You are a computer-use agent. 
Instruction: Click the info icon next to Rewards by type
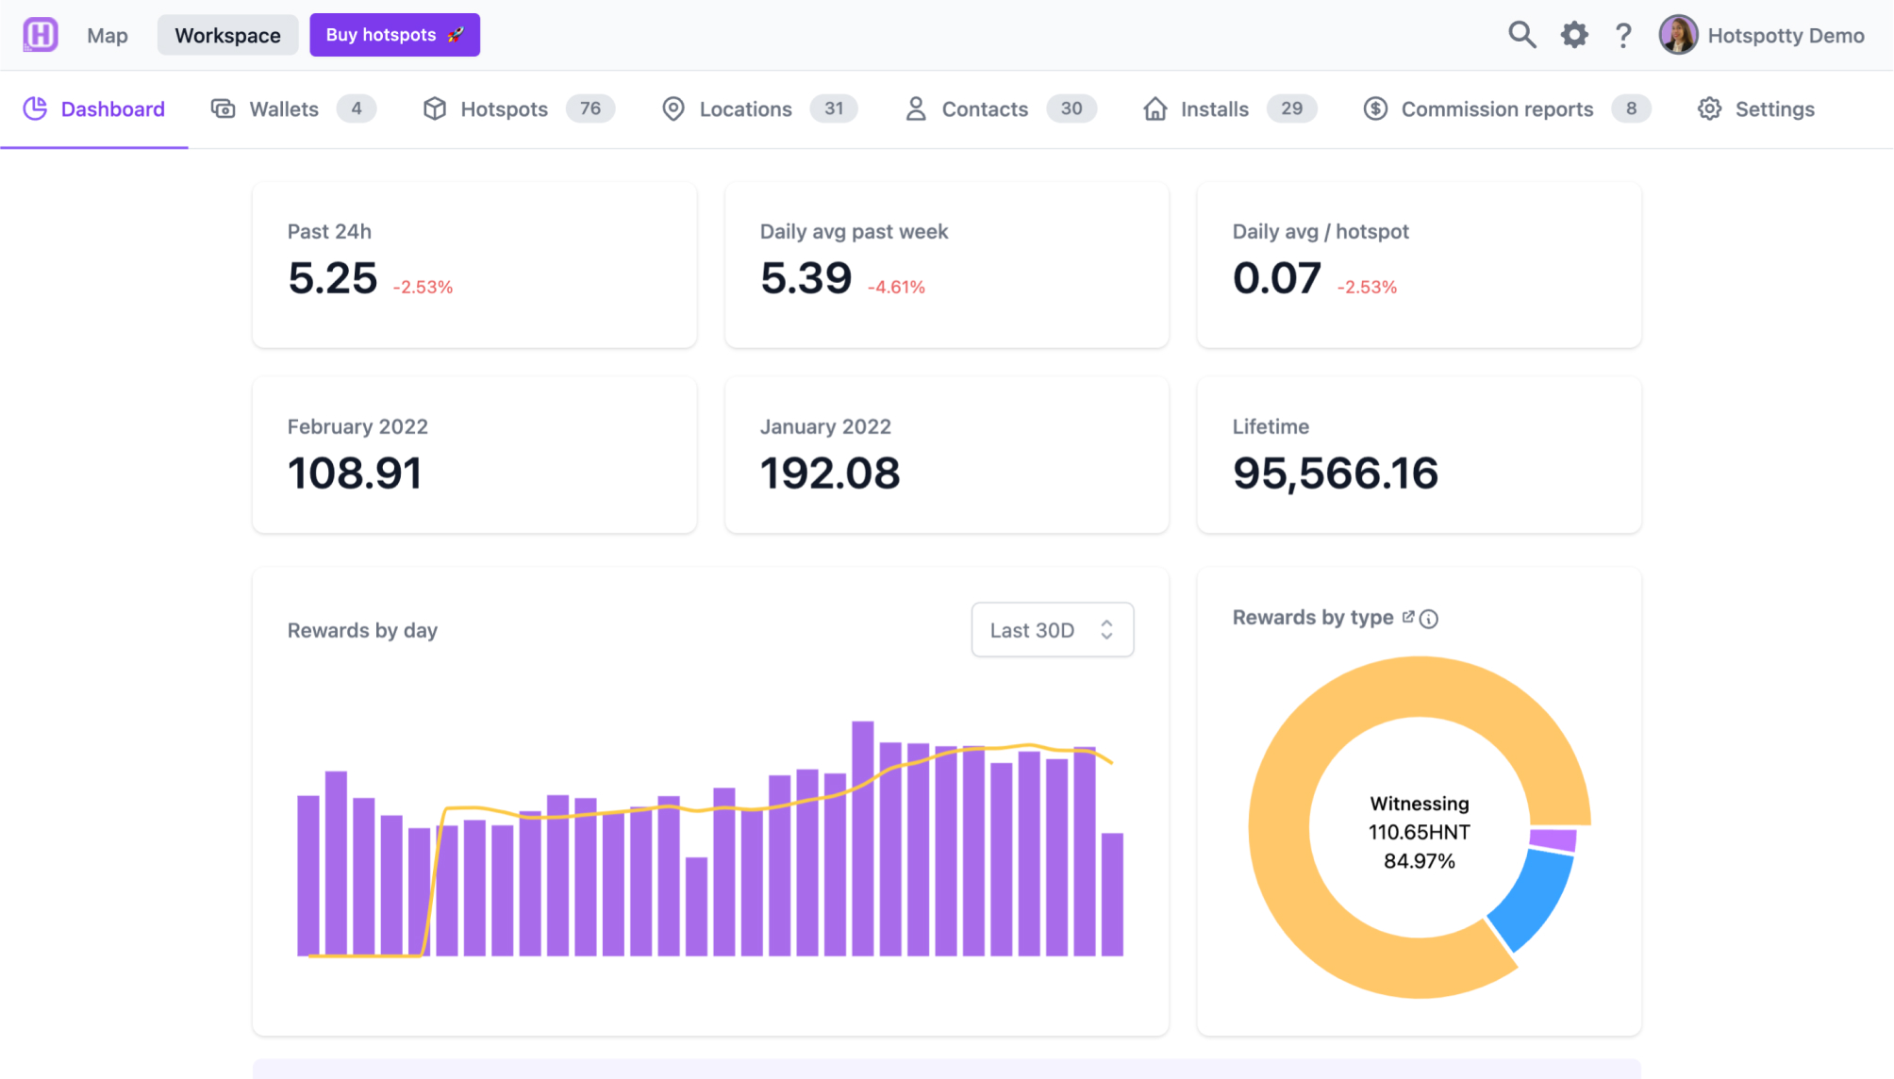pos(1429,619)
